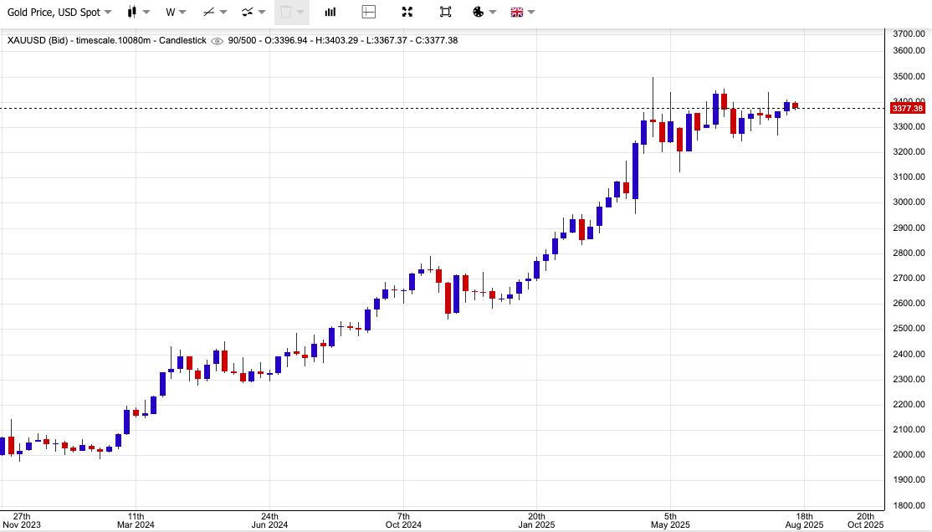932x532 pixels.
Task: Expand the language dropdown arrow beside flag
Action: point(531,12)
